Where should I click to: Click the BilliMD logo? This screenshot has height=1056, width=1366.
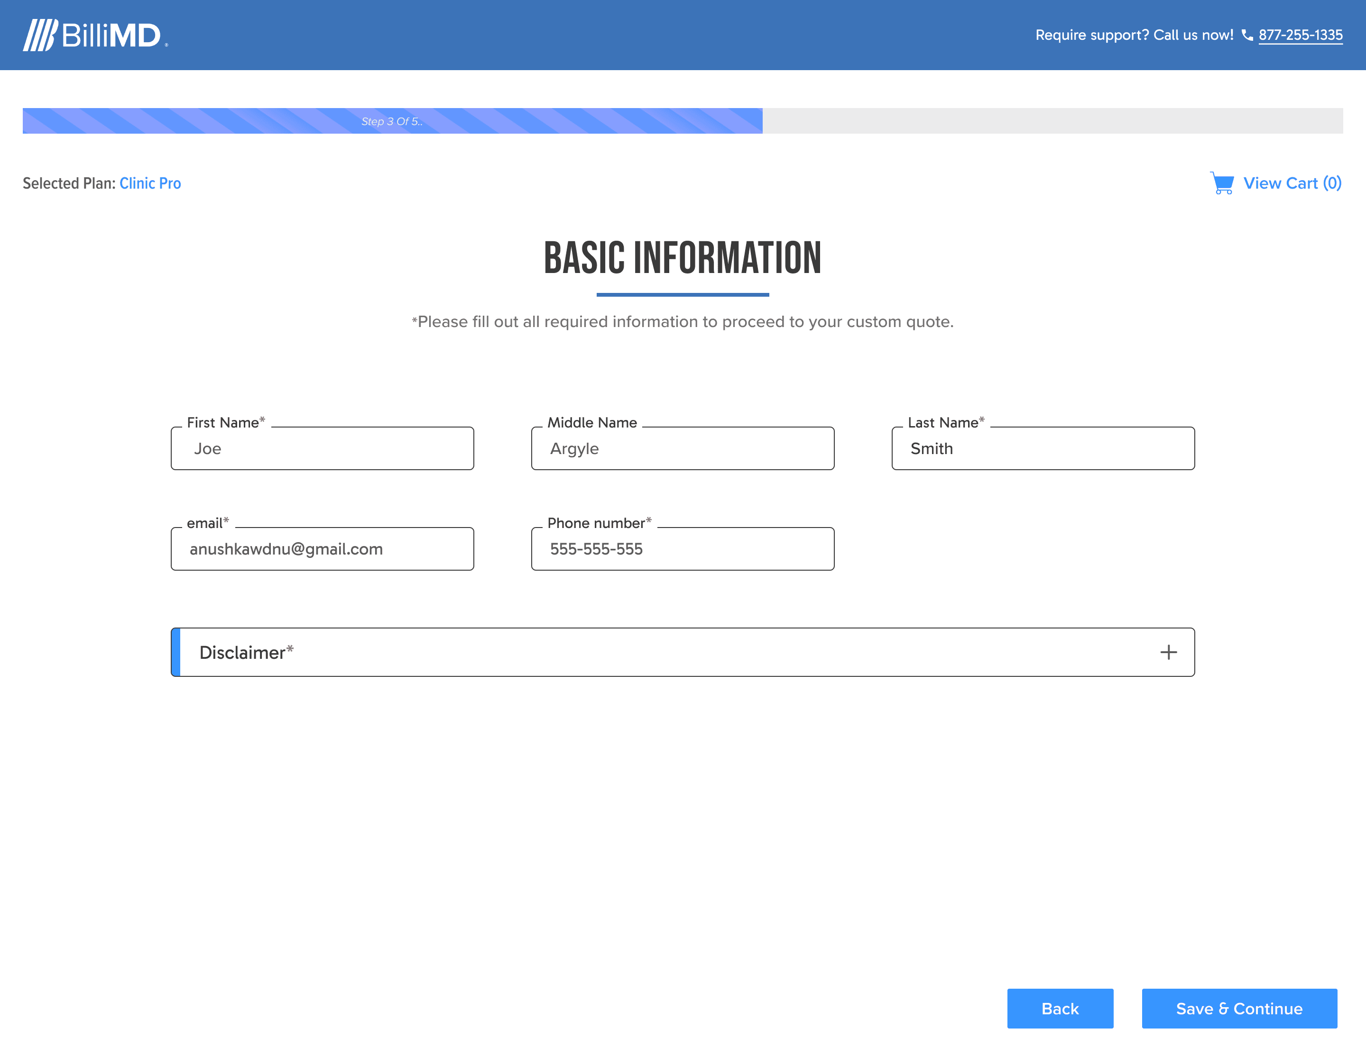[95, 35]
